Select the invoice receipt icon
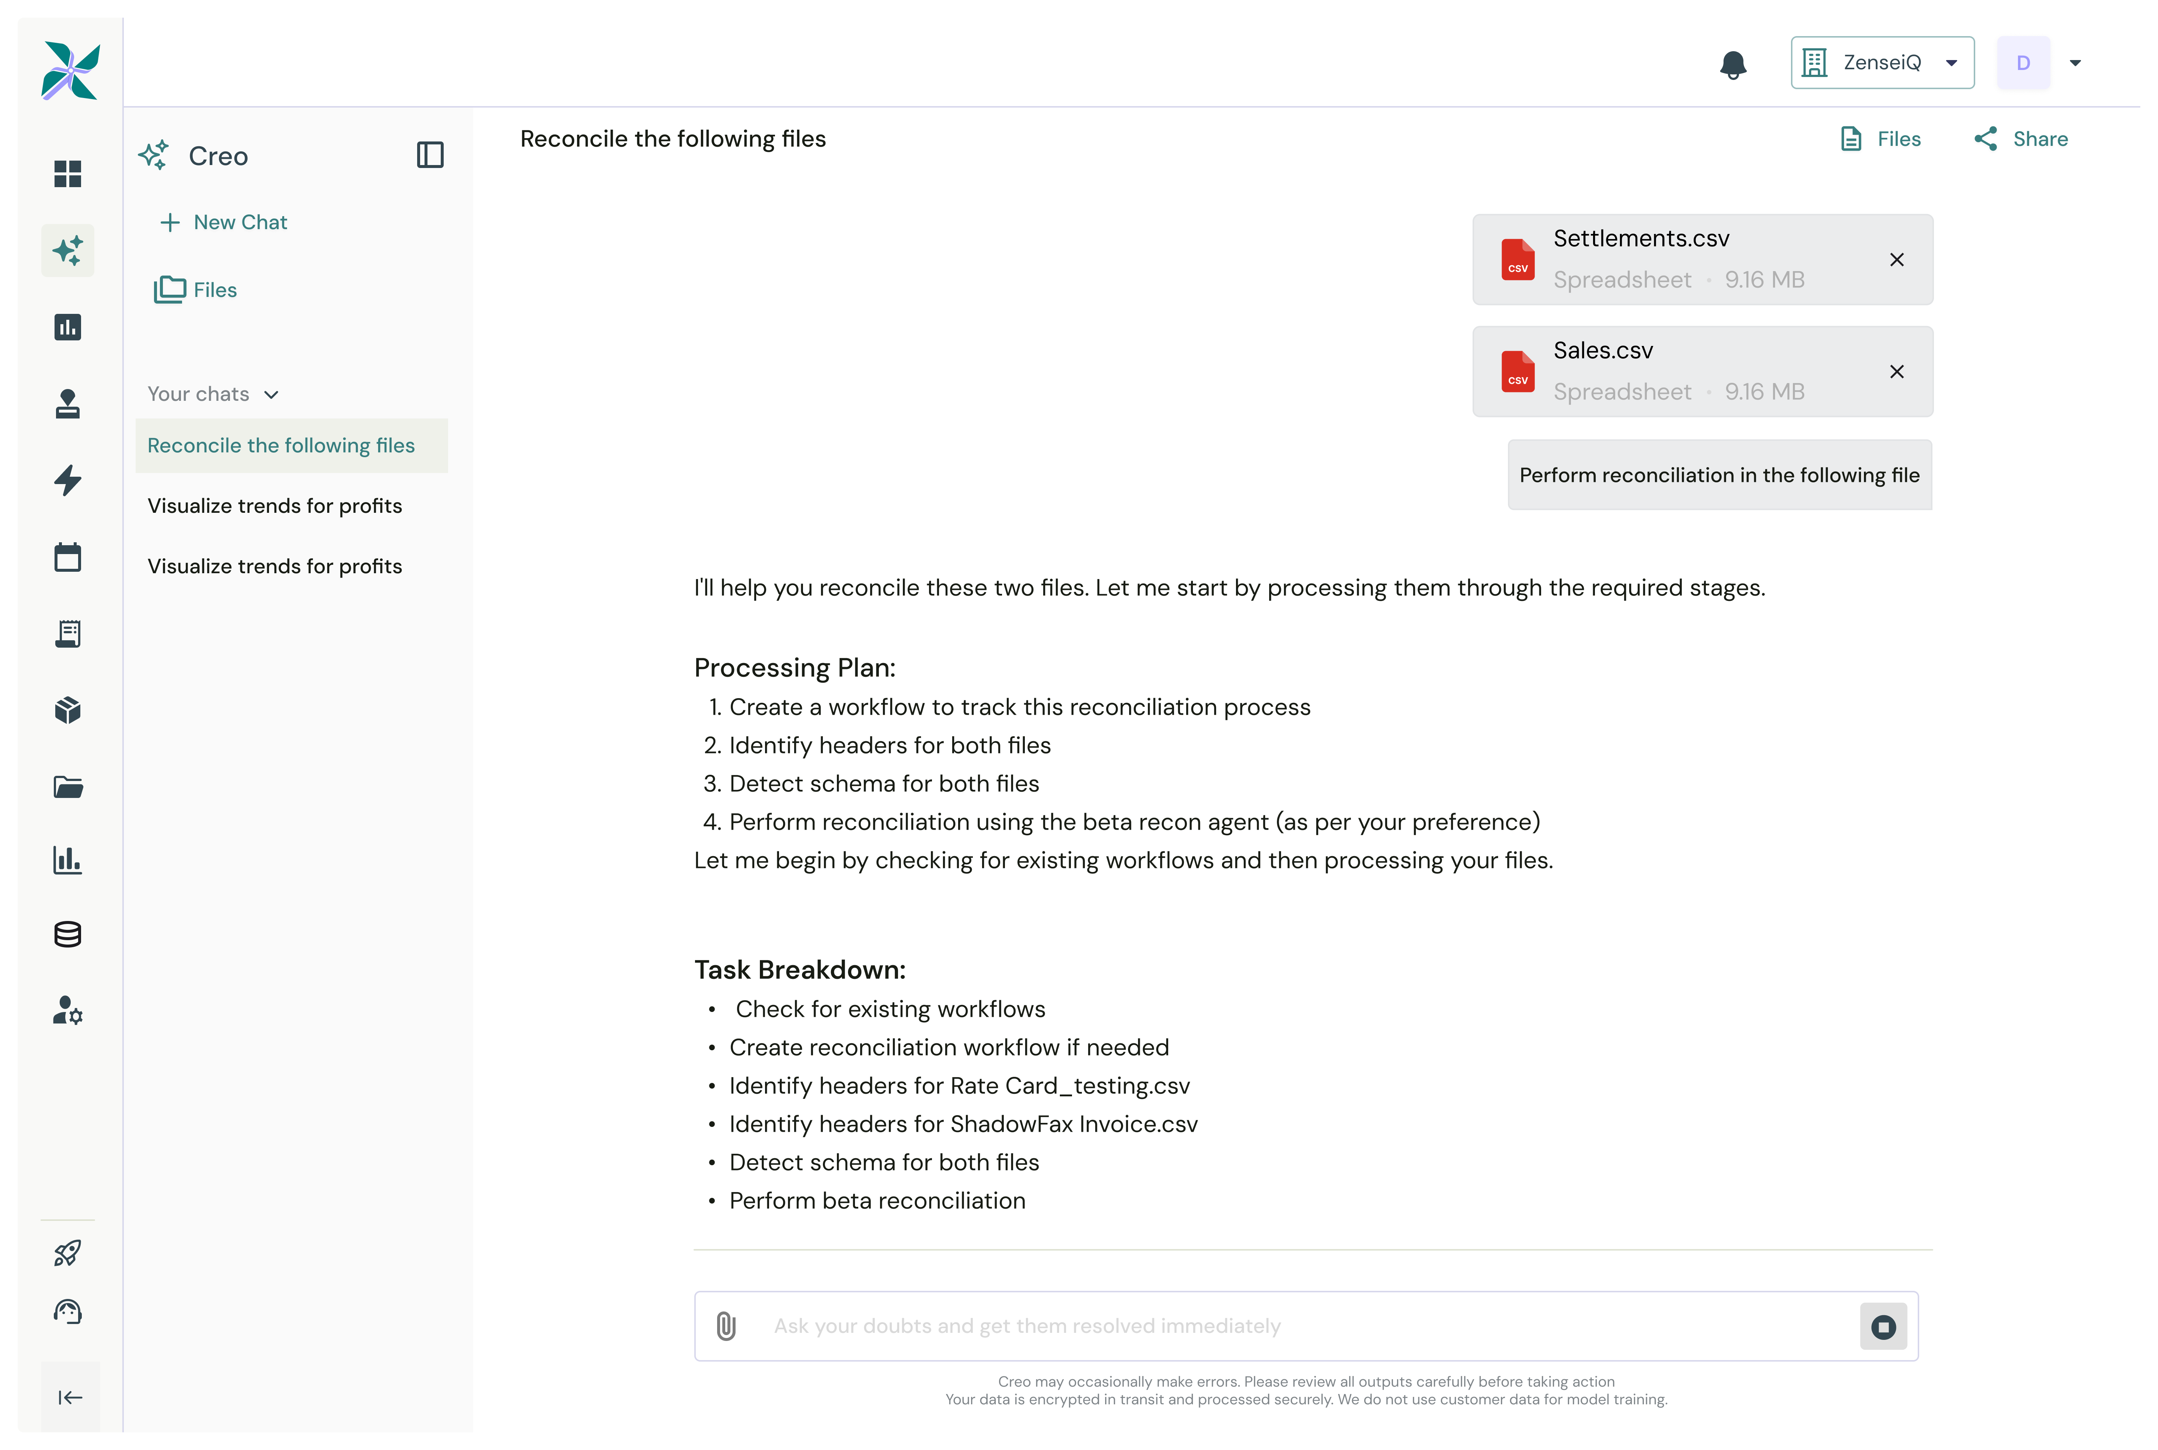The height and width of the screenshot is (1450, 2158). (67, 633)
